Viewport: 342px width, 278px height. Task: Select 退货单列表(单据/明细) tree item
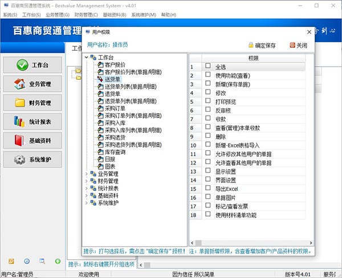pyautogui.click(x=131, y=101)
